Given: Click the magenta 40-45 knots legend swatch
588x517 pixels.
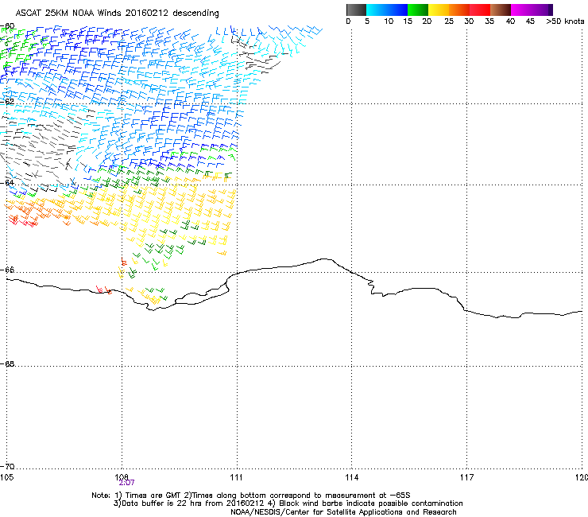Looking at the screenshot, I should [x=521, y=10].
